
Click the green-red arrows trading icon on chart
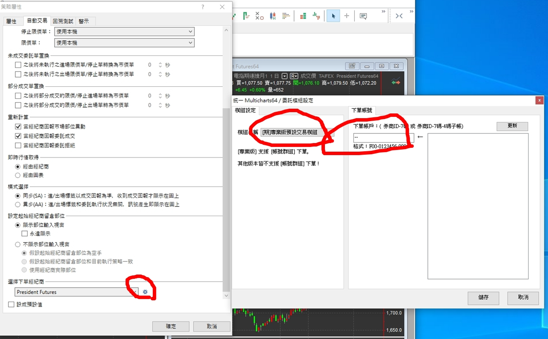tap(395, 82)
